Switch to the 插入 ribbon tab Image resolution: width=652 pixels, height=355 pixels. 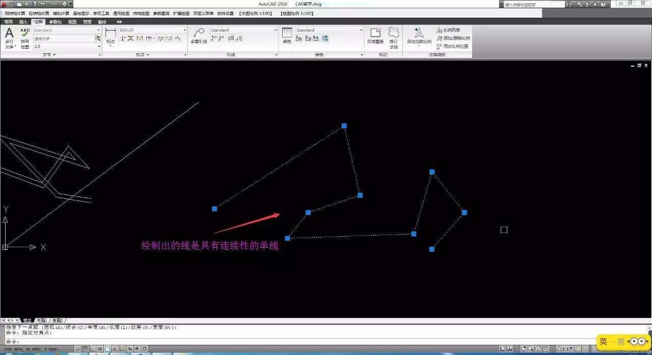pyautogui.click(x=23, y=22)
